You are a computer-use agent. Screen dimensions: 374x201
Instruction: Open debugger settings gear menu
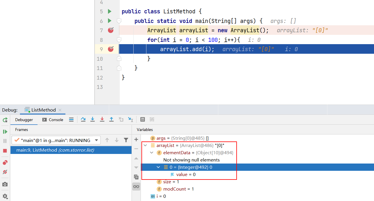click(5, 196)
